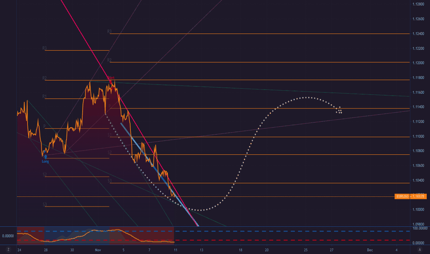Click date 25 on the time axis
The width and height of the screenshot is (430, 254).
pos(306,250)
